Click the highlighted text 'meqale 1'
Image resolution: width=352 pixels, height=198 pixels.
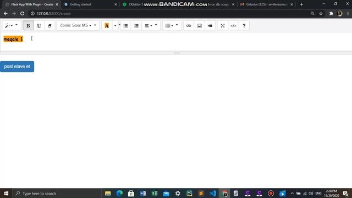point(13,39)
